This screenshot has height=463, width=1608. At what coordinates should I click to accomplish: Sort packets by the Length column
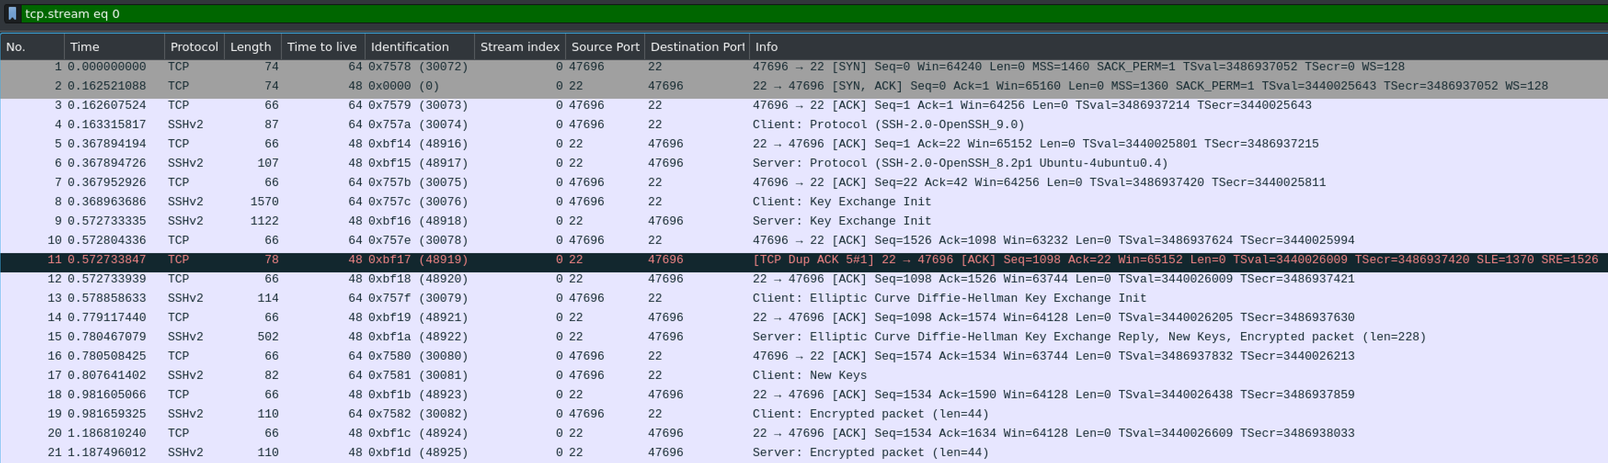250,46
